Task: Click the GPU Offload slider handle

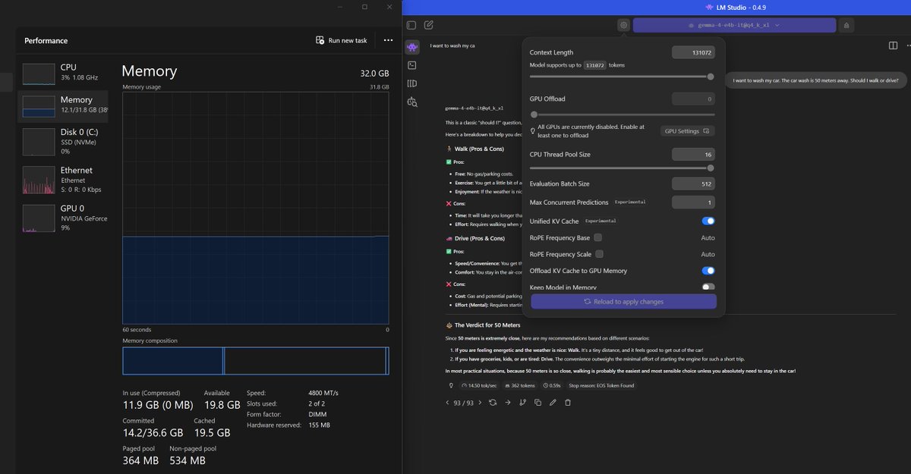Action: click(534, 115)
